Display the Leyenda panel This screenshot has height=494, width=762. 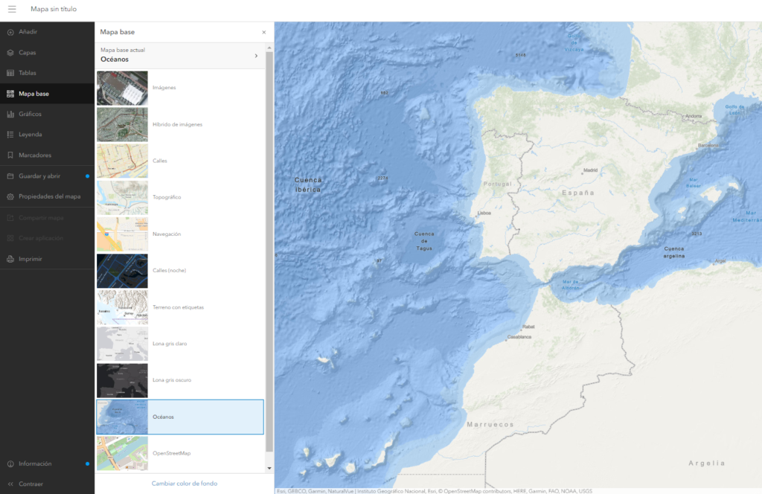tap(30, 133)
